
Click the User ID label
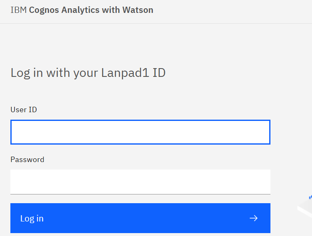tap(24, 110)
